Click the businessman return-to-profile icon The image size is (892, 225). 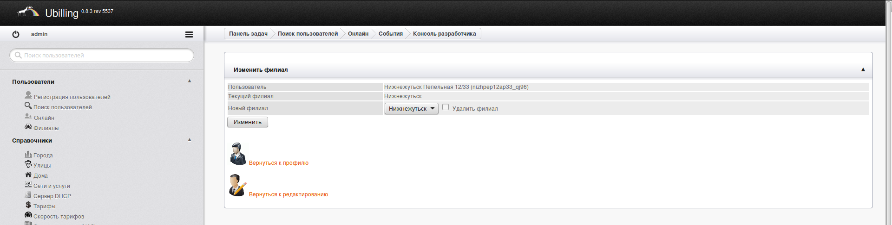click(x=238, y=154)
